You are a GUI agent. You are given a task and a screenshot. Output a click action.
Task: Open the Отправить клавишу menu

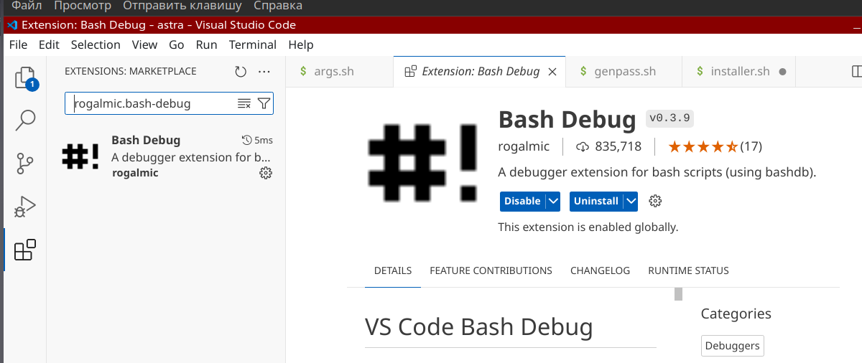[182, 6]
